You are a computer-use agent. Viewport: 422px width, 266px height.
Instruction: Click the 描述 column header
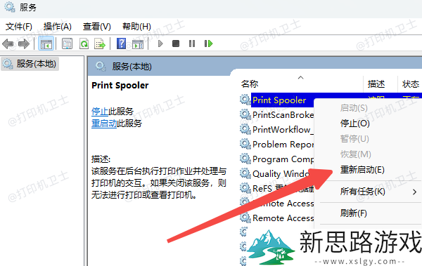[x=376, y=84]
